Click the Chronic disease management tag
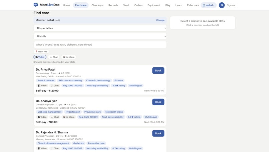 (x=53, y=143)
